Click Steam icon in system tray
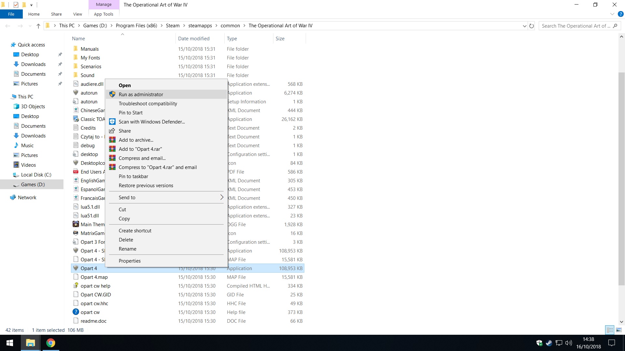Viewport: 625px width, 351px height. (x=549, y=343)
